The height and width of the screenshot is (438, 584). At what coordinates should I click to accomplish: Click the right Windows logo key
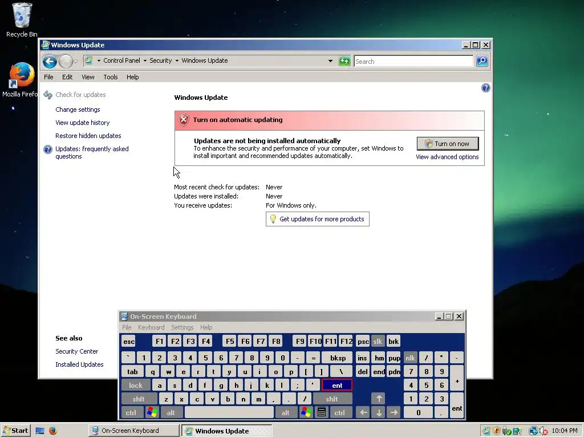click(306, 413)
